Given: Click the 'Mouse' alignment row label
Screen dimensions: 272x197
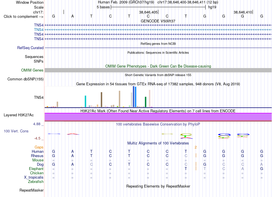Looking at the screenshot, I should point(38,160).
